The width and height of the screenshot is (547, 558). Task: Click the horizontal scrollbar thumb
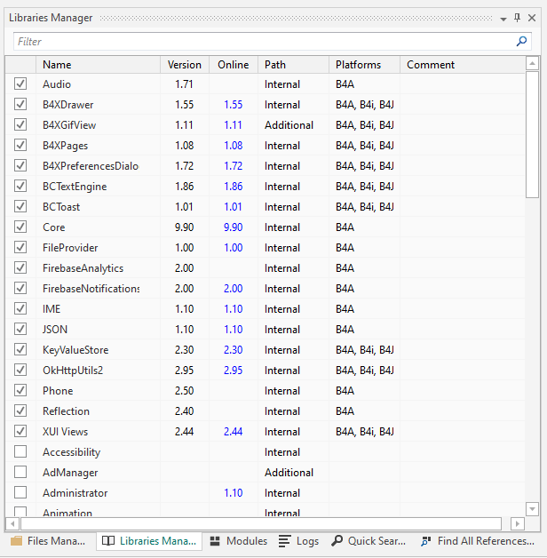pos(261,523)
